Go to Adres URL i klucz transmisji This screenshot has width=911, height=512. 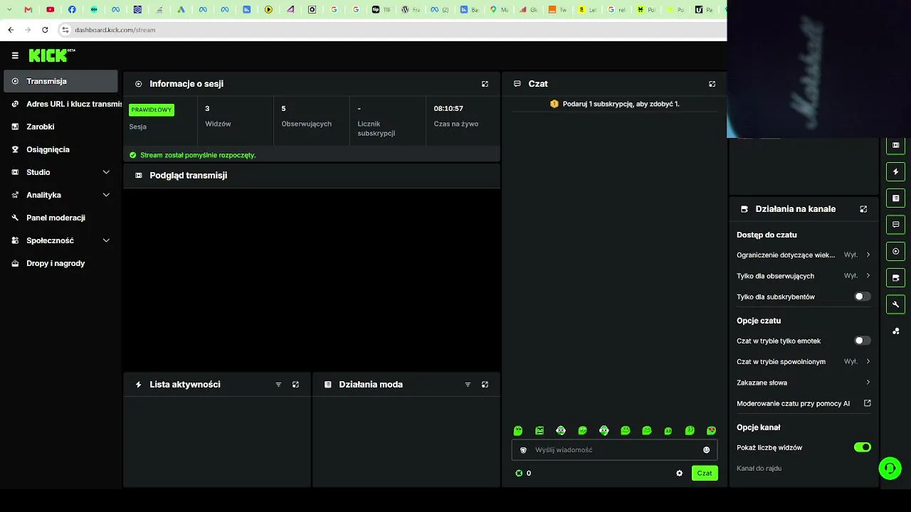click(65, 104)
